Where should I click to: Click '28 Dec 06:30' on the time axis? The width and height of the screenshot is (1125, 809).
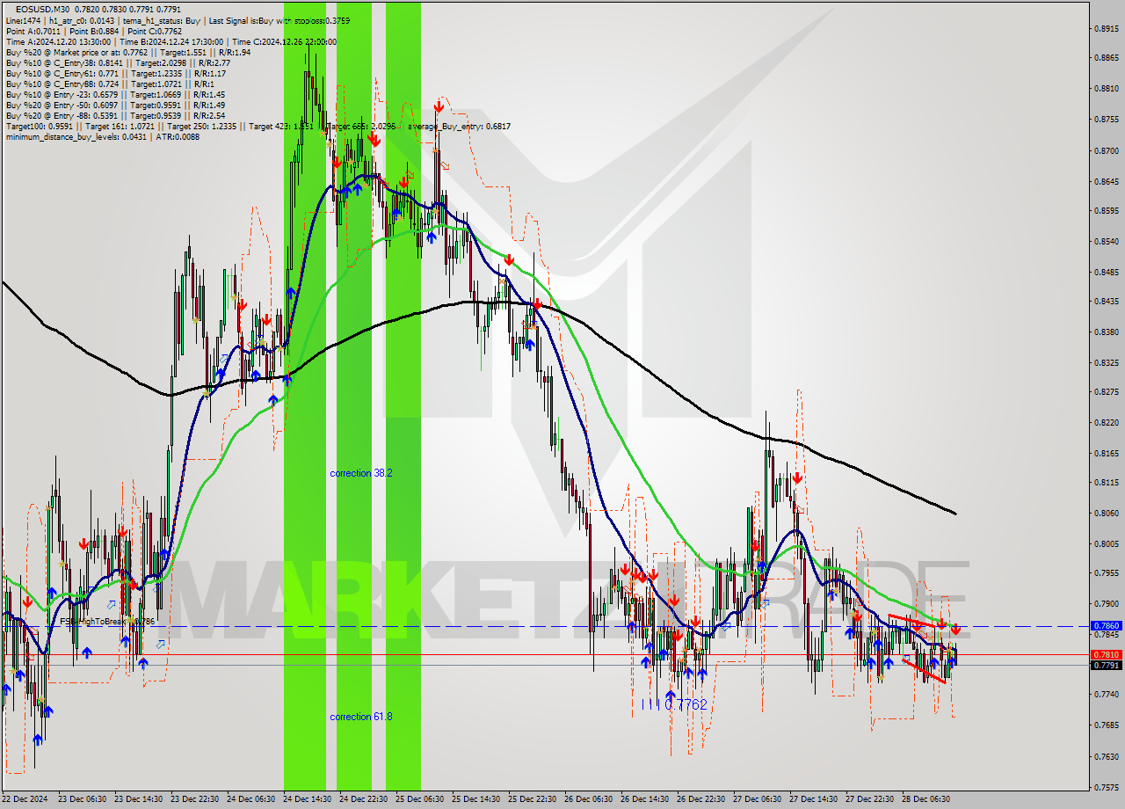click(x=925, y=799)
